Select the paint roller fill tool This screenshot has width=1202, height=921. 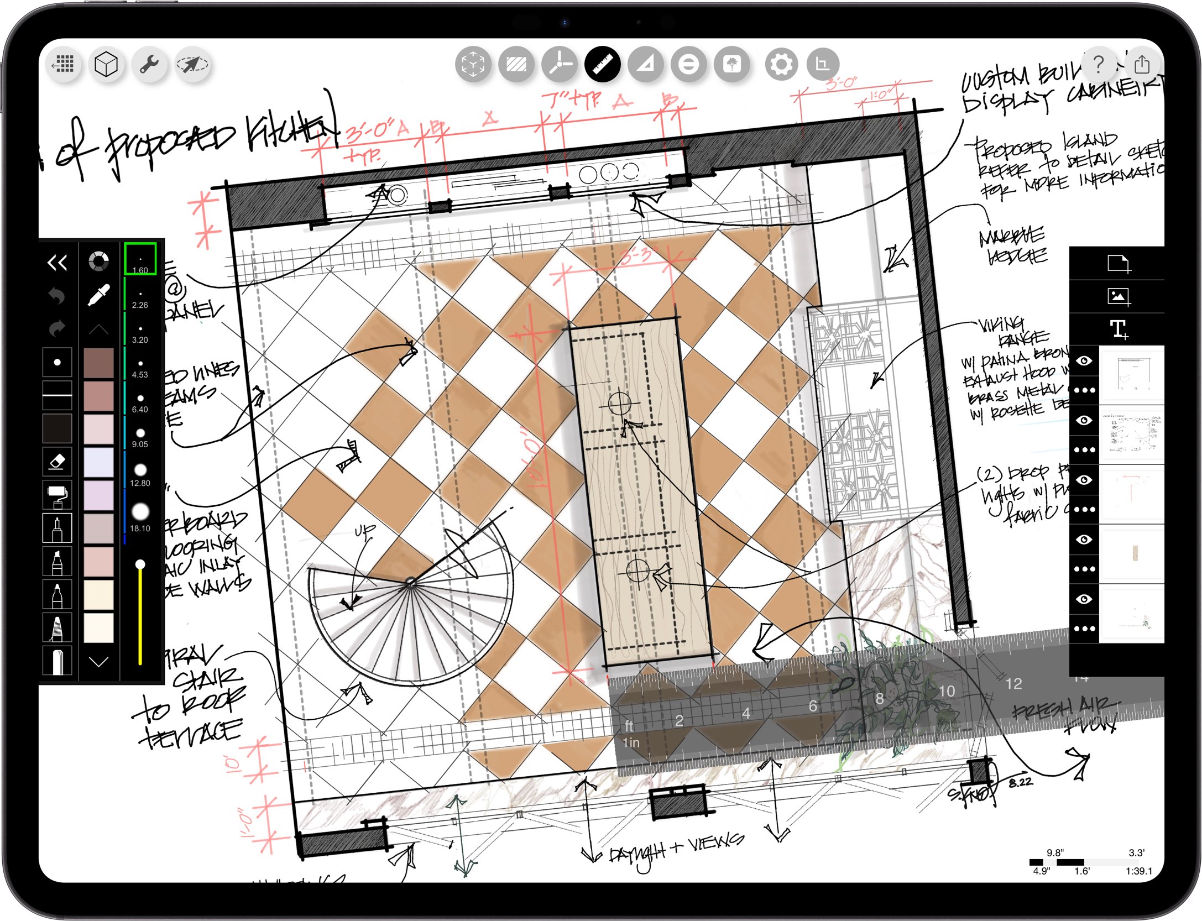point(58,495)
